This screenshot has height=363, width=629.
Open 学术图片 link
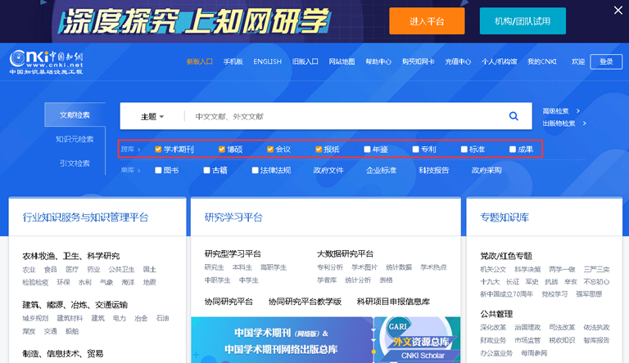(x=364, y=267)
